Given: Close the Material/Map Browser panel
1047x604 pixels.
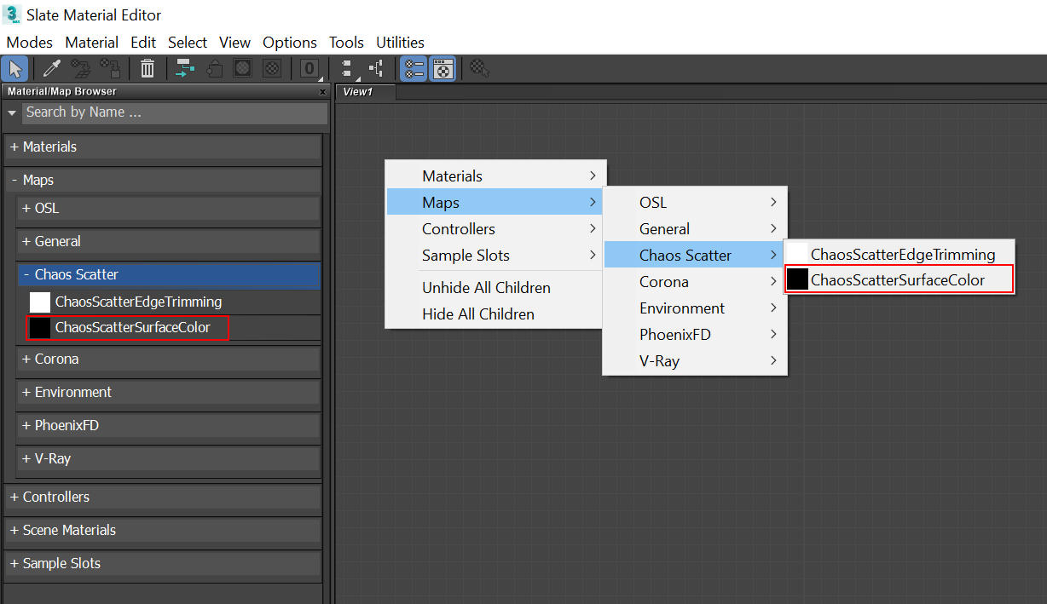Looking at the screenshot, I should click(x=322, y=92).
